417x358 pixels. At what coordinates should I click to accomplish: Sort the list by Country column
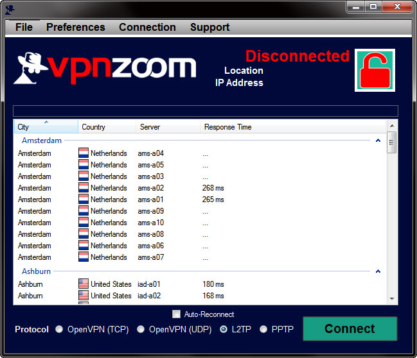[x=107, y=126]
